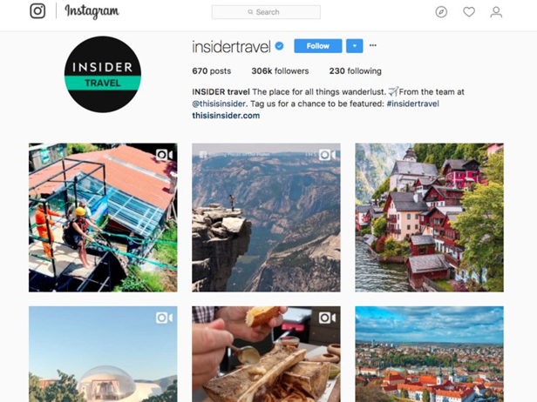Open the three-dot options menu
Viewport: 537px width, 402px height.
point(373,45)
